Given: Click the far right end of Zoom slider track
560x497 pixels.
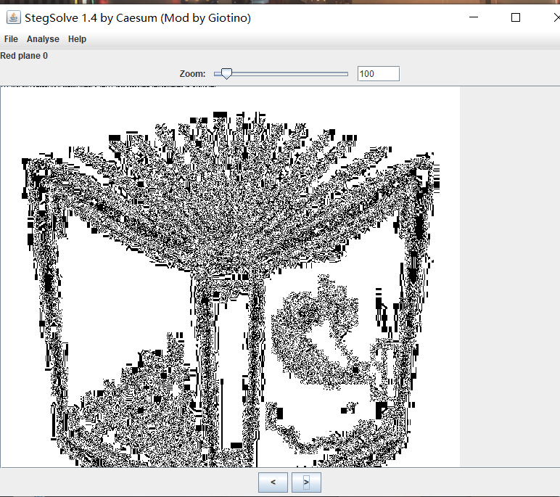Looking at the screenshot, I should tap(347, 73).
